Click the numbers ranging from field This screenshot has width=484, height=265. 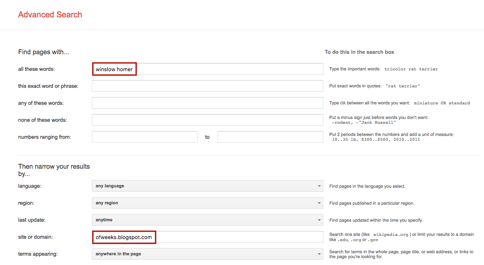(144, 137)
